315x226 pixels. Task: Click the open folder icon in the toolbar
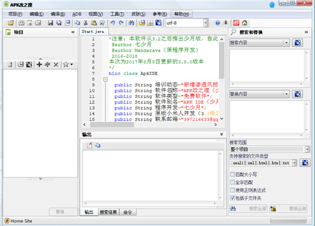point(11,23)
